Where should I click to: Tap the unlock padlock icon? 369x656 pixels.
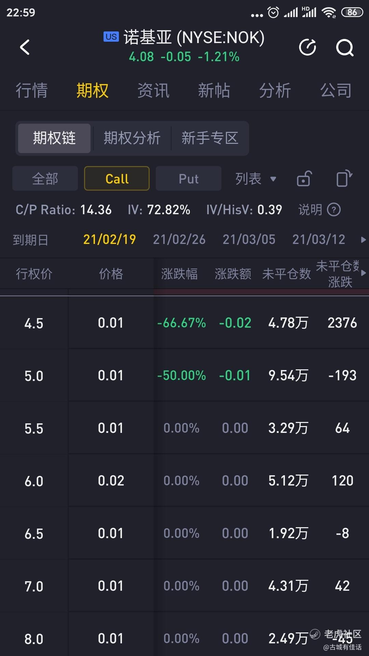[304, 178]
